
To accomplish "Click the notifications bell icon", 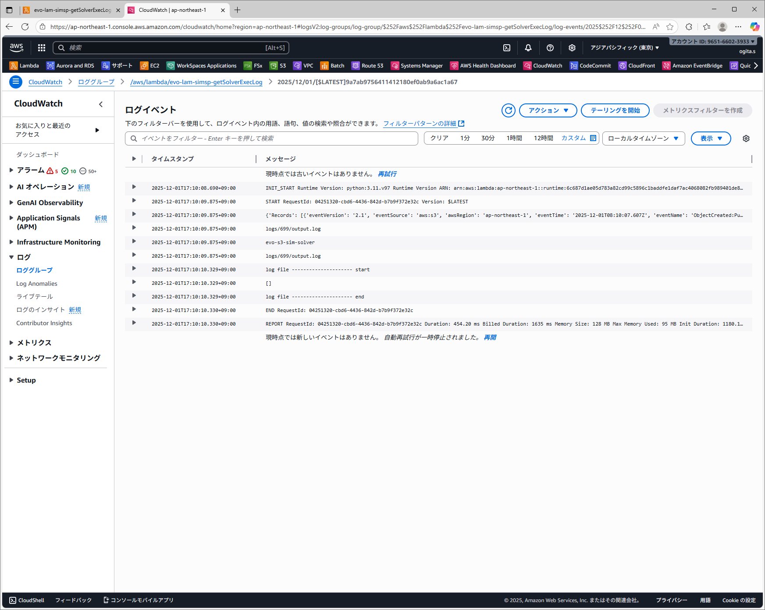I will click(x=528, y=48).
